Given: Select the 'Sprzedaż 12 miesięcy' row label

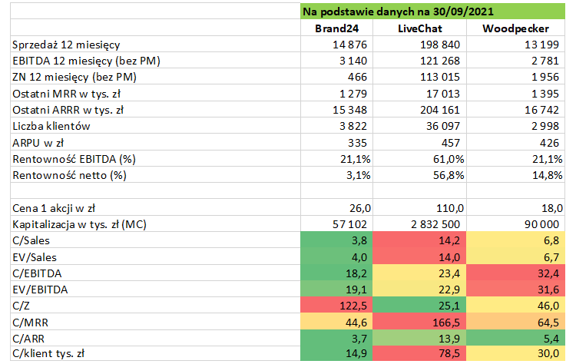Looking at the screenshot, I should (x=66, y=45).
